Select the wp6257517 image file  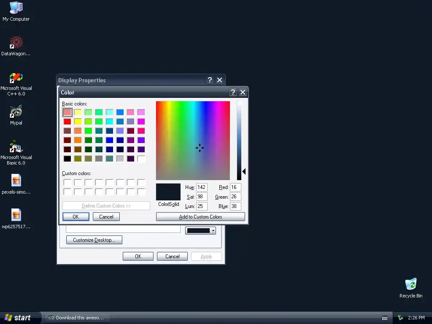coord(16,219)
